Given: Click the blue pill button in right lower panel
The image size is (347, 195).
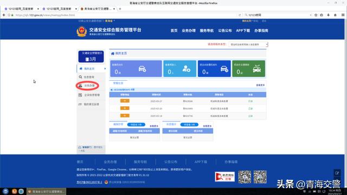Looking at the screenshot, I should 189,125.
